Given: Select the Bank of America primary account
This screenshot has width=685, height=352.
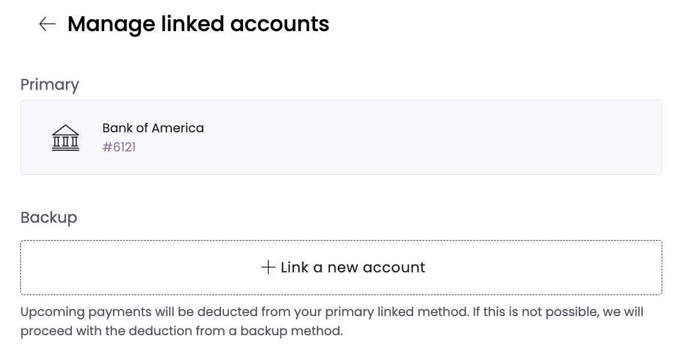Looking at the screenshot, I should [341, 138].
